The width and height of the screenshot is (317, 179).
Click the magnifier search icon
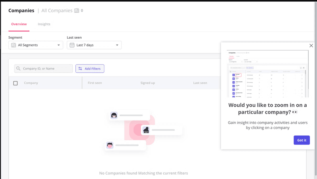(18, 68)
